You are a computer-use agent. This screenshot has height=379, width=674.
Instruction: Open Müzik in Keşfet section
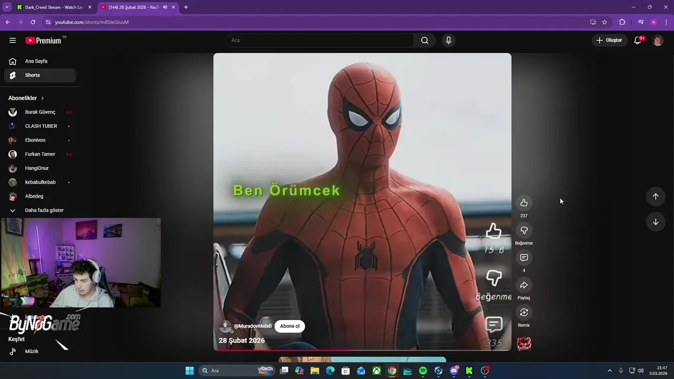pos(40,351)
